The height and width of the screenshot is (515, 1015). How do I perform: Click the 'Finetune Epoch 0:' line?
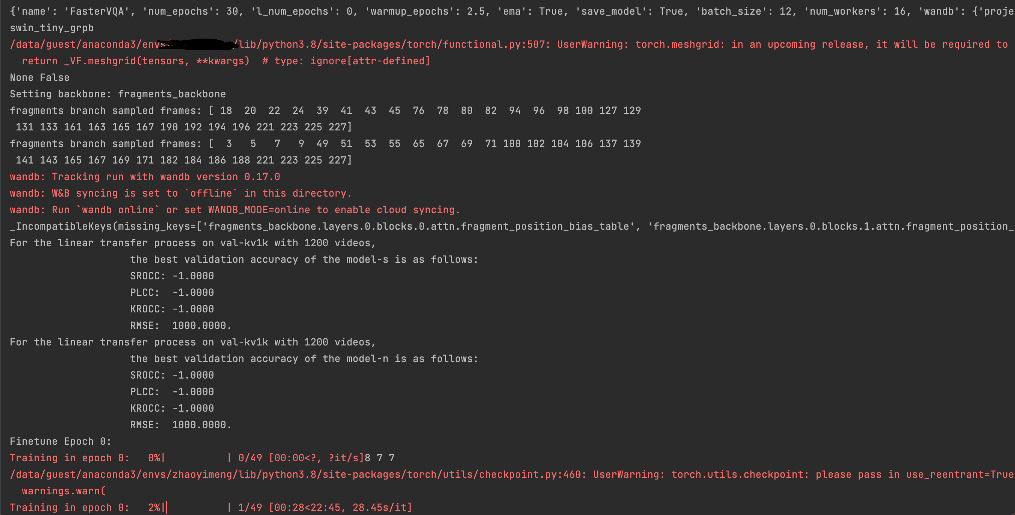point(61,442)
